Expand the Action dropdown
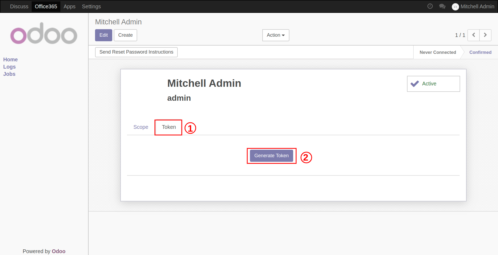 276,35
